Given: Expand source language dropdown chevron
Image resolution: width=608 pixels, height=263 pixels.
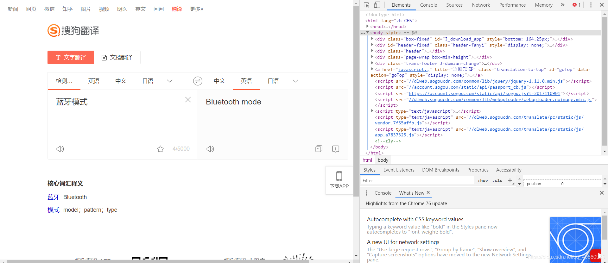Looking at the screenshot, I should (170, 81).
